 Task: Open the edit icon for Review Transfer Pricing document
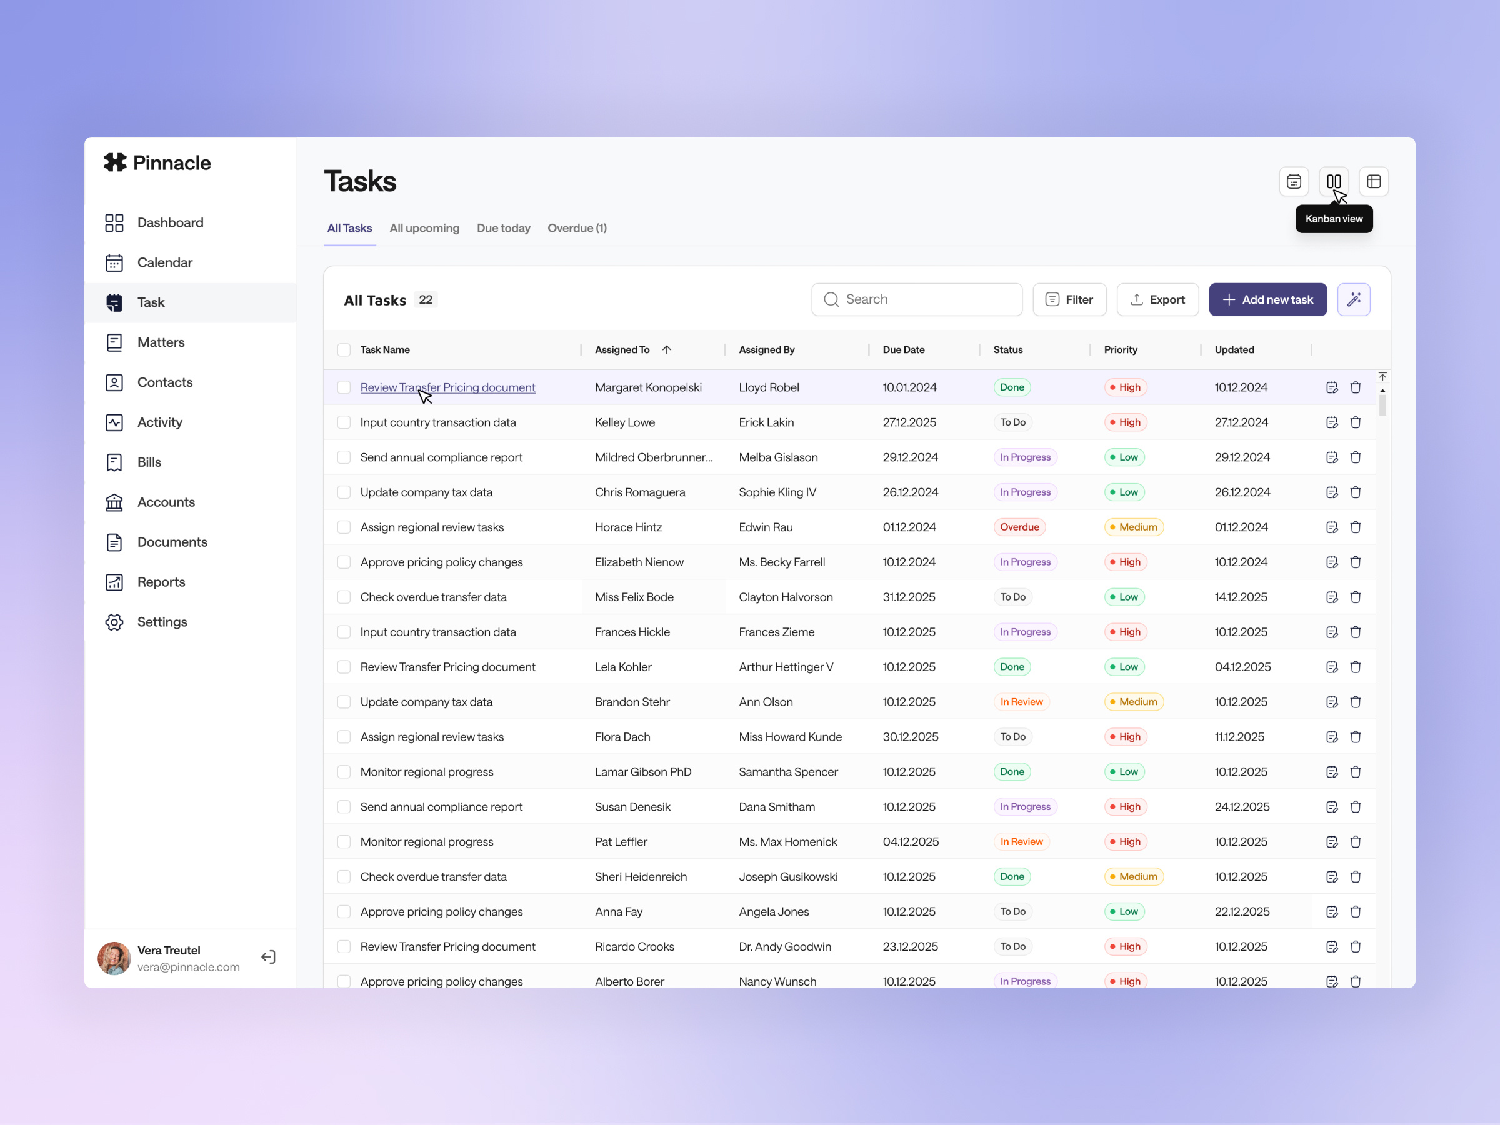pyautogui.click(x=1332, y=387)
